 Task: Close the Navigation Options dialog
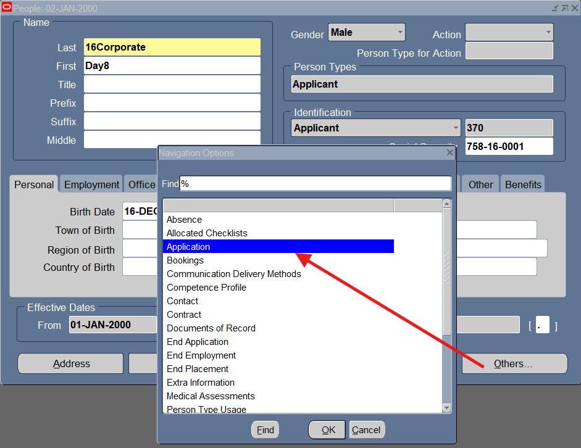pyautogui.click(x=450, y=152)
